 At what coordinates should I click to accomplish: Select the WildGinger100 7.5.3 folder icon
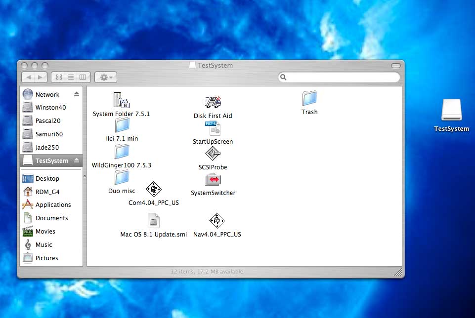tap(122, 151)
